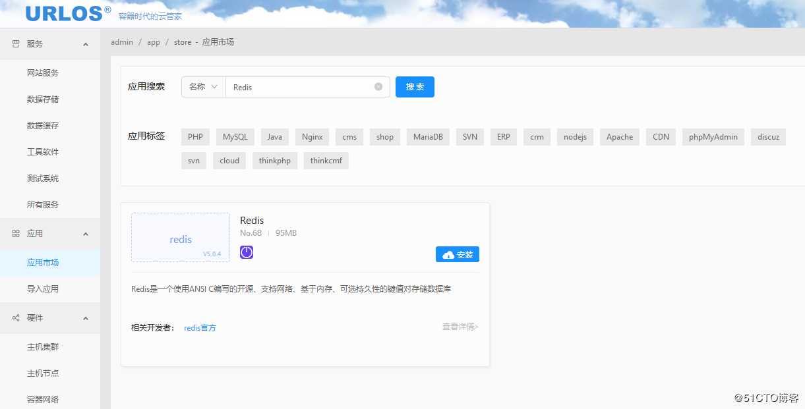Filter by the nodejs tag
This screenshot has height=409, width=805.
(x=575, y=137)
